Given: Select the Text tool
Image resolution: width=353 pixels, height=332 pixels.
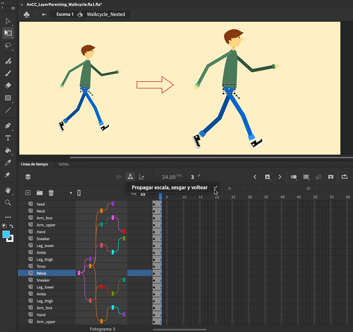Looking at the screenshot, I should [8, 138].
